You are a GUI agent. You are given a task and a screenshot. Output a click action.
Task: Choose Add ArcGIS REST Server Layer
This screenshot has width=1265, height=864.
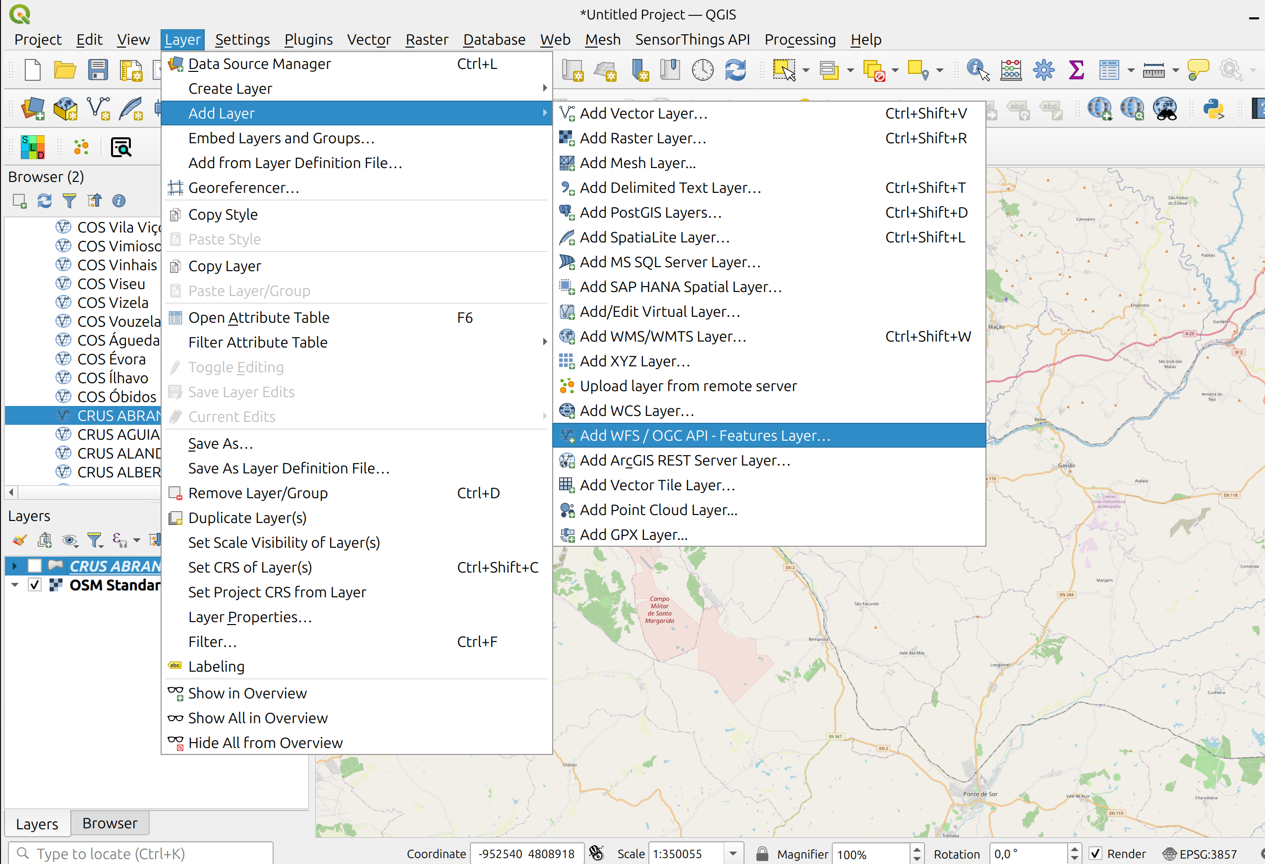click(769, 460)
